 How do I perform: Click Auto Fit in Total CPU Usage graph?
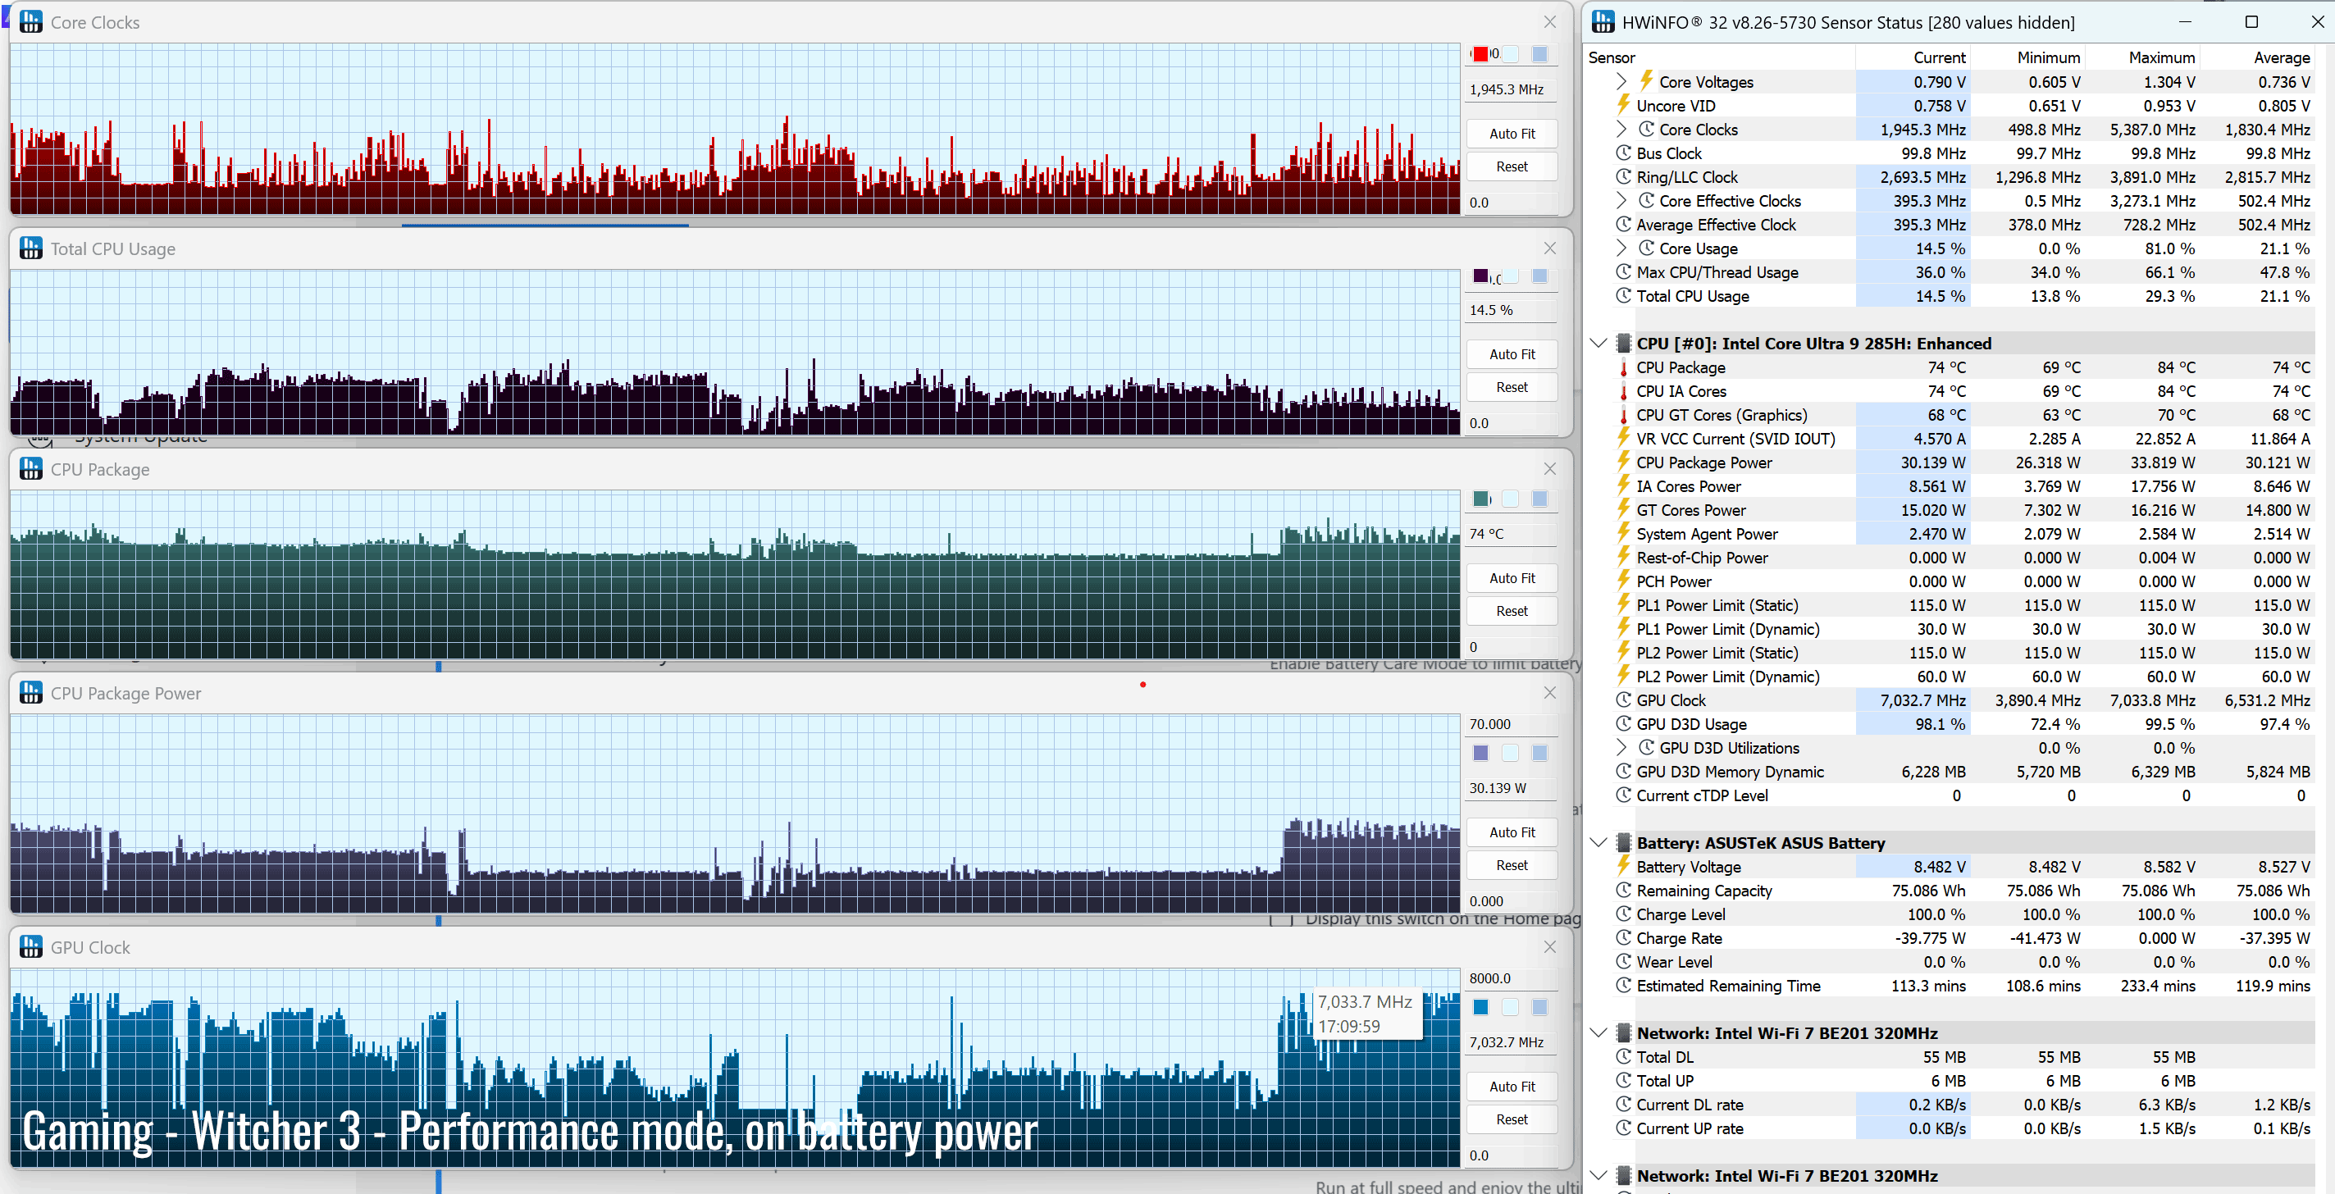[1511, 354]
